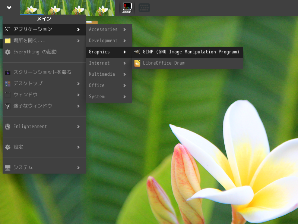
Task: Open the Internet category
Action: click(x=109, y=63)
